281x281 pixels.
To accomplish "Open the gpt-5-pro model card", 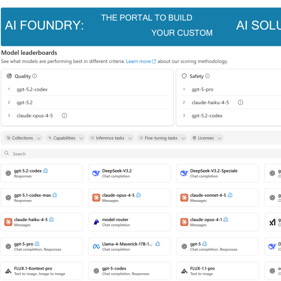I will [42, 246].
